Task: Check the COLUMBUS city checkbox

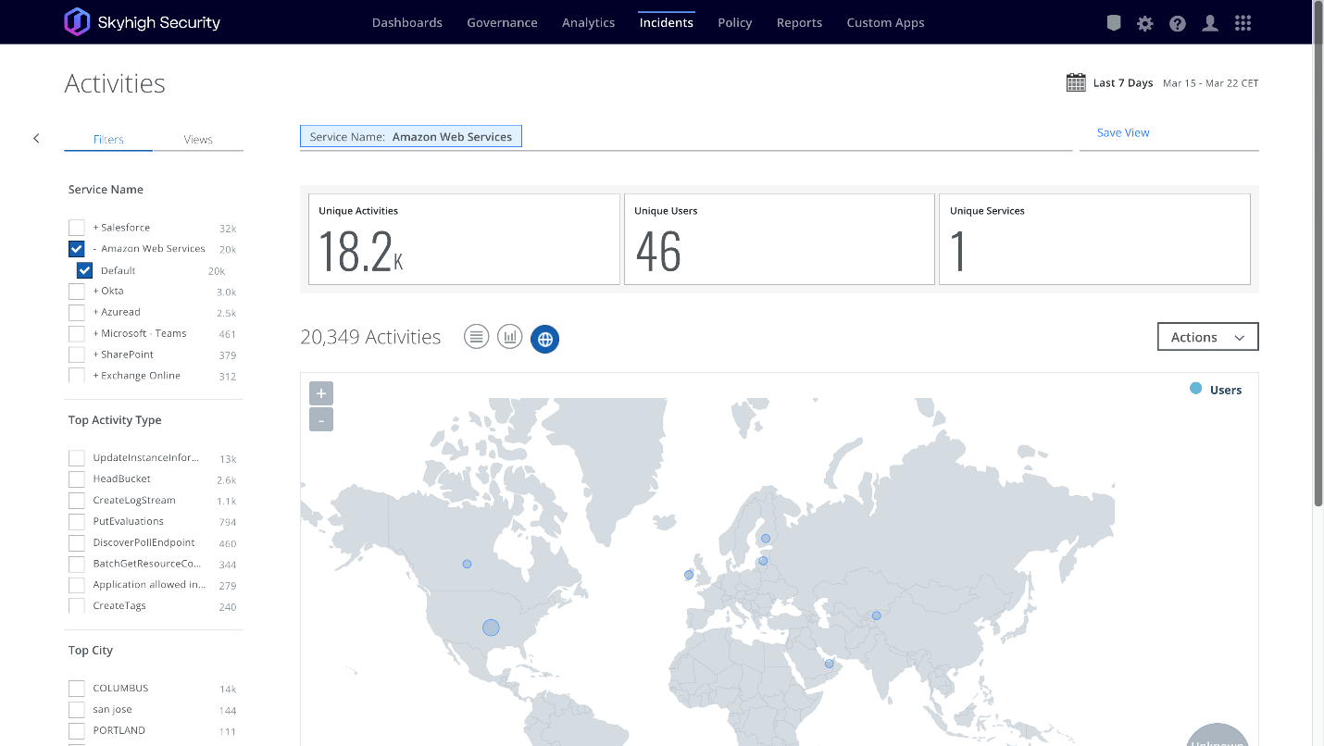Action: (x=77, y=689)
